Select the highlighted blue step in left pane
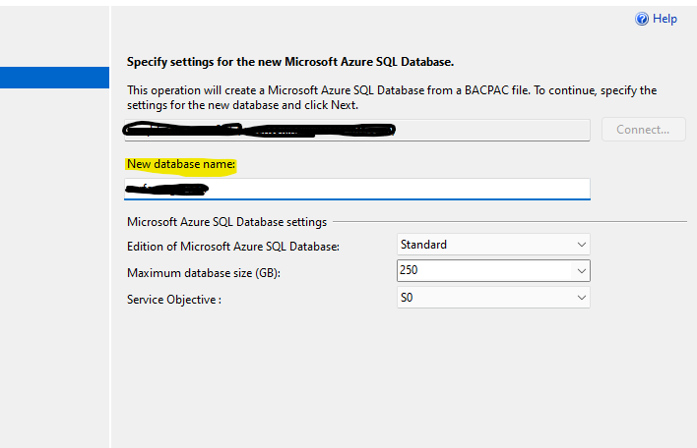Image resolution: width=697 pixels, height=448 pixels. coord(54,78)
